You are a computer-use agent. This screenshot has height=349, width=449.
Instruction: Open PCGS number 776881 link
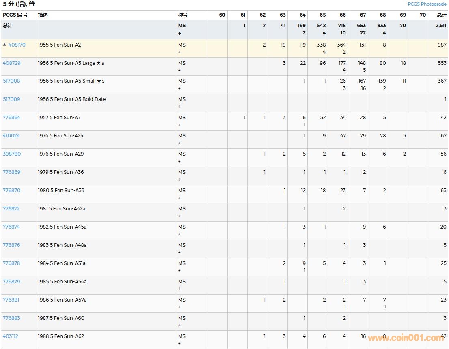[x=11, y=300]
